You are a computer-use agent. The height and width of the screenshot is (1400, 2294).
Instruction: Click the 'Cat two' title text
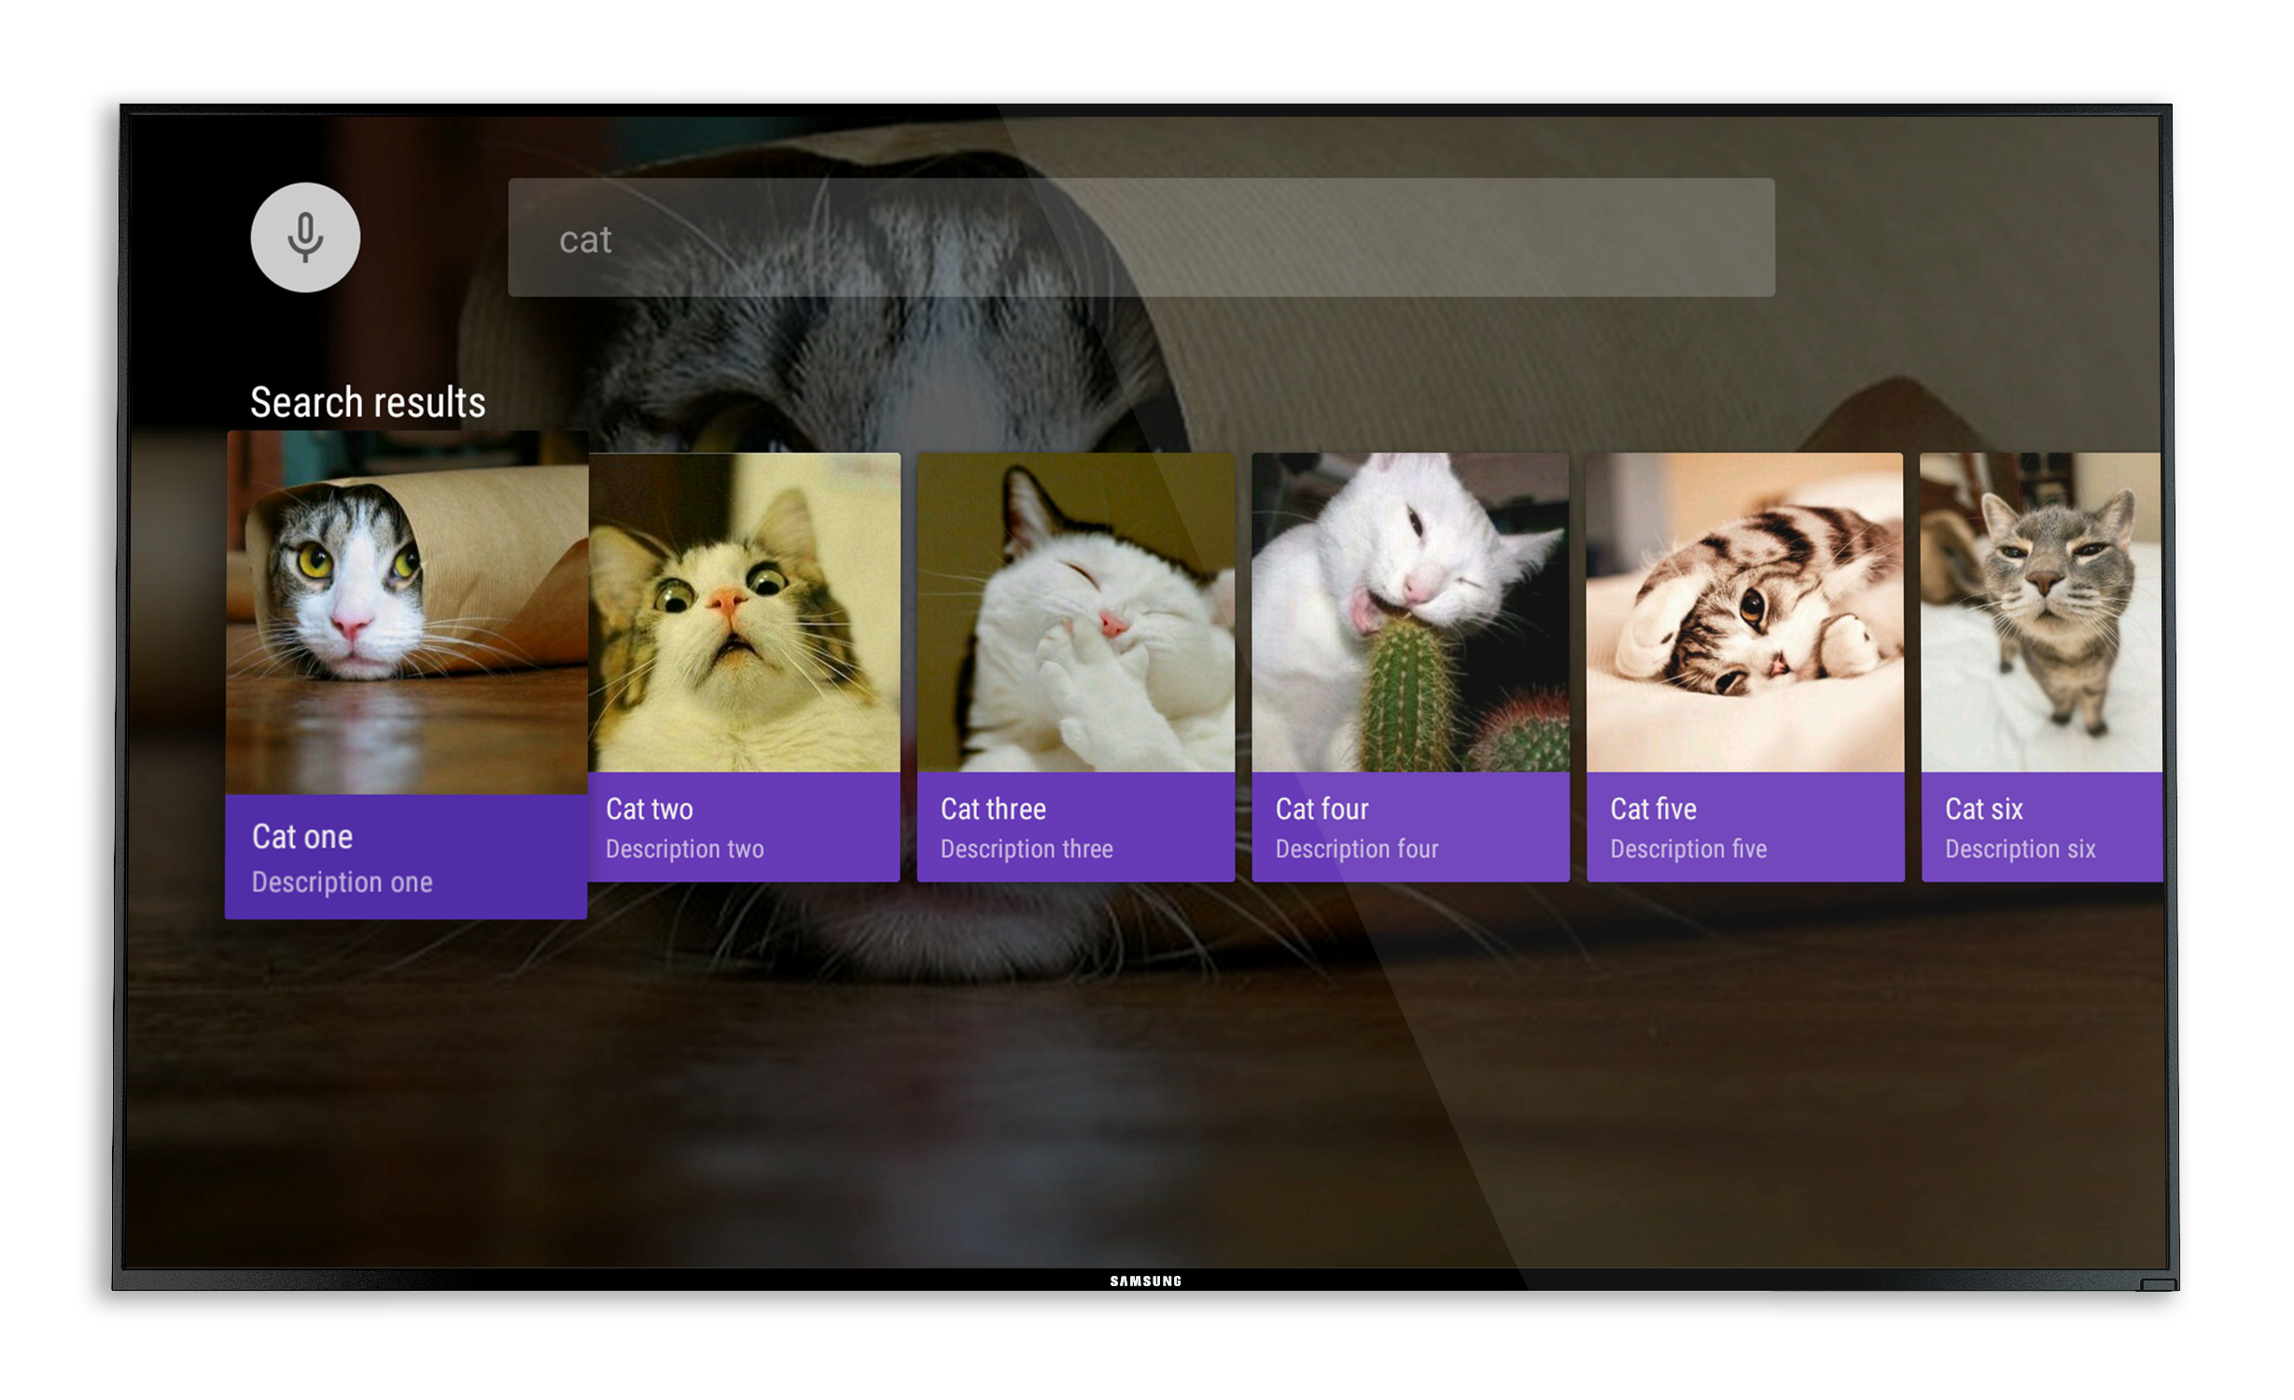[650, 809]
